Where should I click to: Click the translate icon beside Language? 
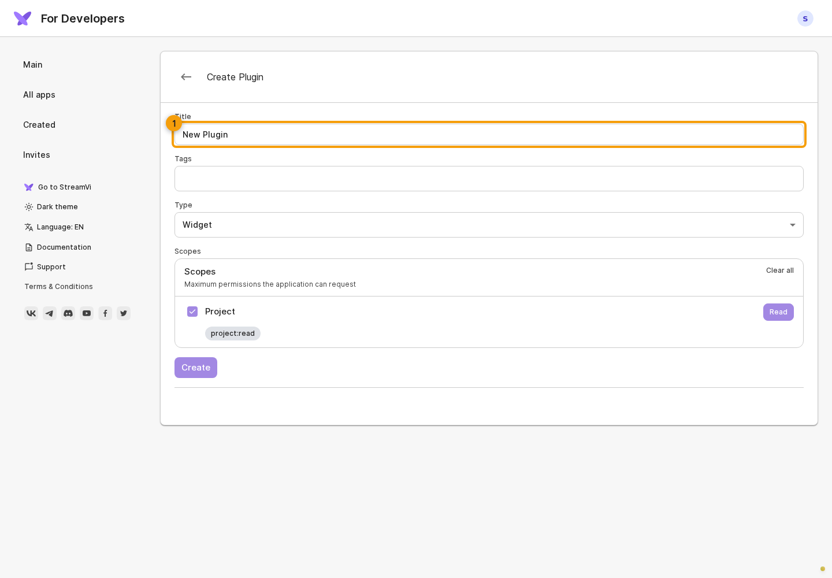[x=29, y=227]
